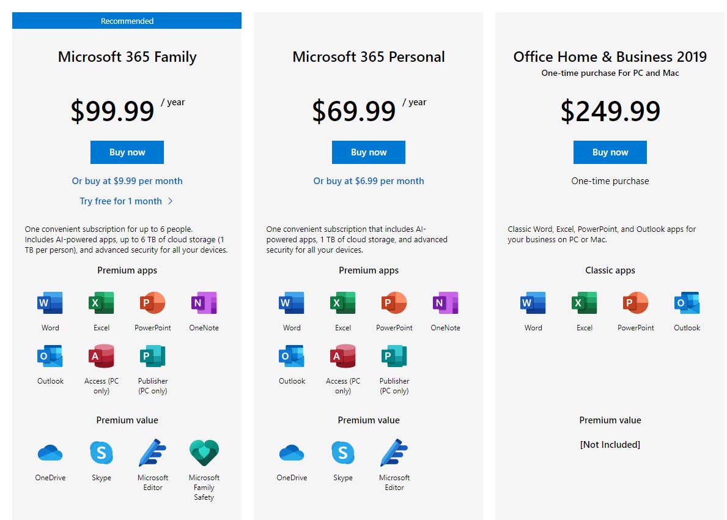Screen dimensions: 727x520
Task: Click Buy now for Microsoft 365 Personal
Action: (369, 152)
